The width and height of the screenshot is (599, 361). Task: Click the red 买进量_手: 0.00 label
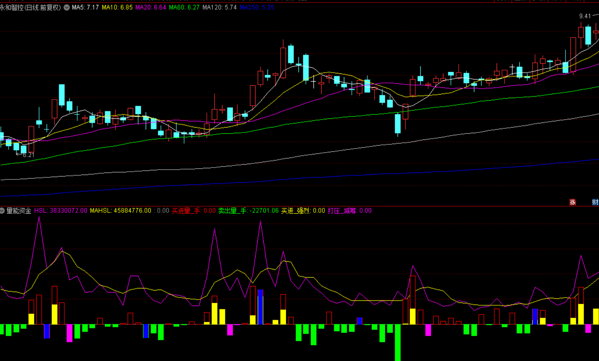194,211
